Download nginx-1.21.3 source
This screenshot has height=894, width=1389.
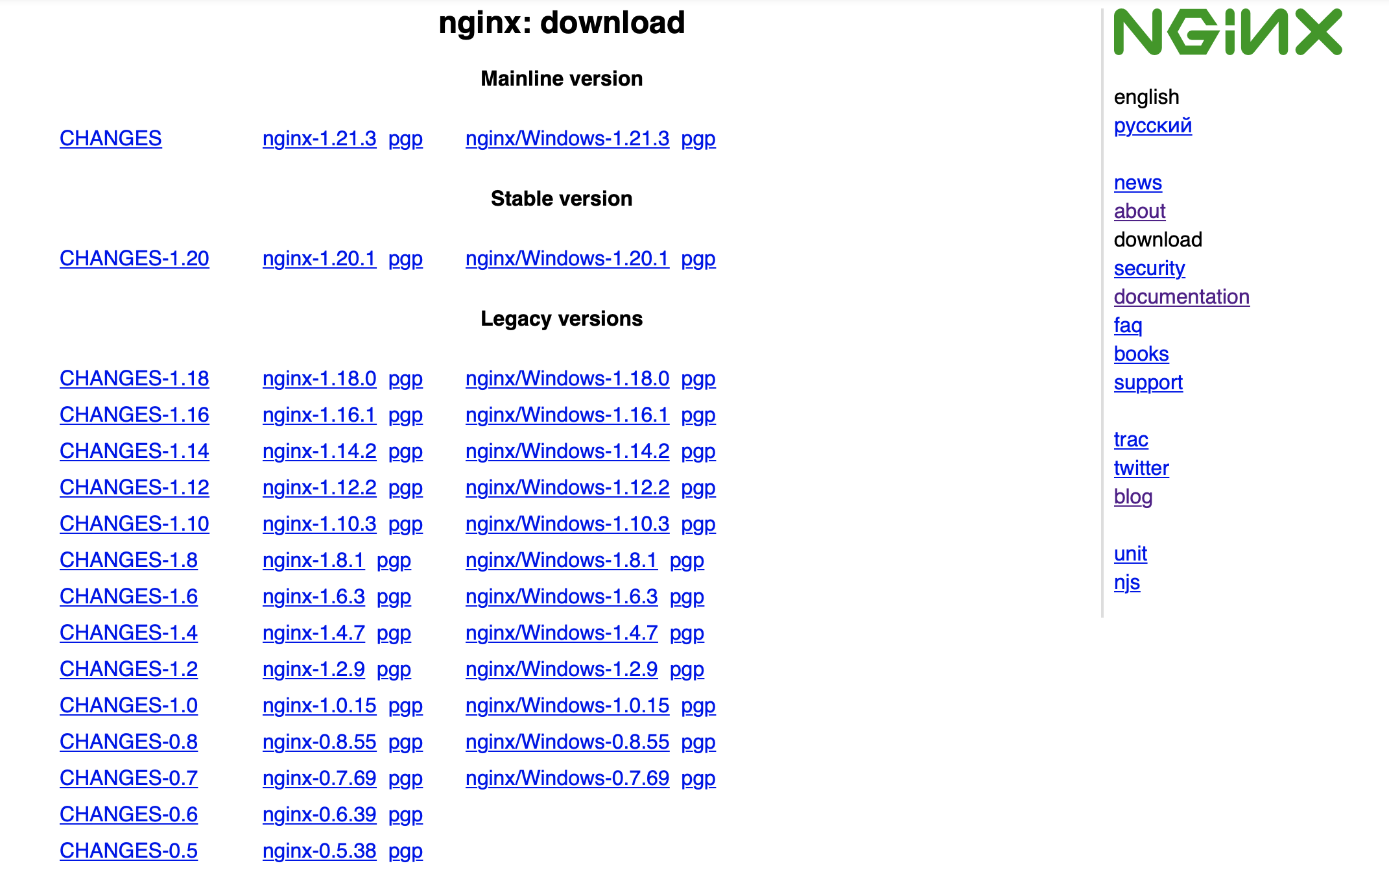[x=319, y=138]
